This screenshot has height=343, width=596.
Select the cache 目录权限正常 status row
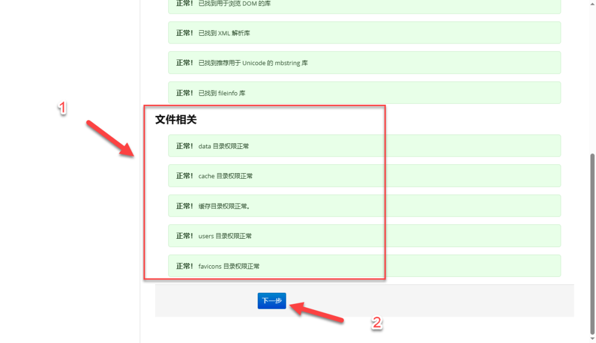364,175
